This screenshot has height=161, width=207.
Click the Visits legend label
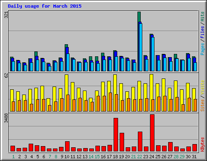pyautogui.click(x=203, y=88)
